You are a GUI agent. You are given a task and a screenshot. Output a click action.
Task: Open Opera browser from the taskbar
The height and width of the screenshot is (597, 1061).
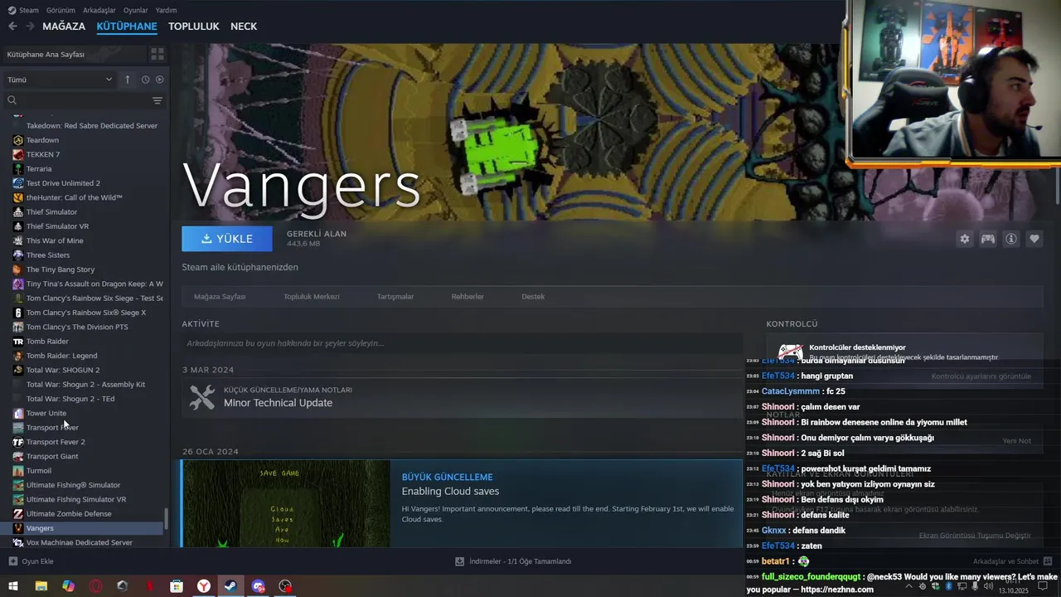(95, 586)
